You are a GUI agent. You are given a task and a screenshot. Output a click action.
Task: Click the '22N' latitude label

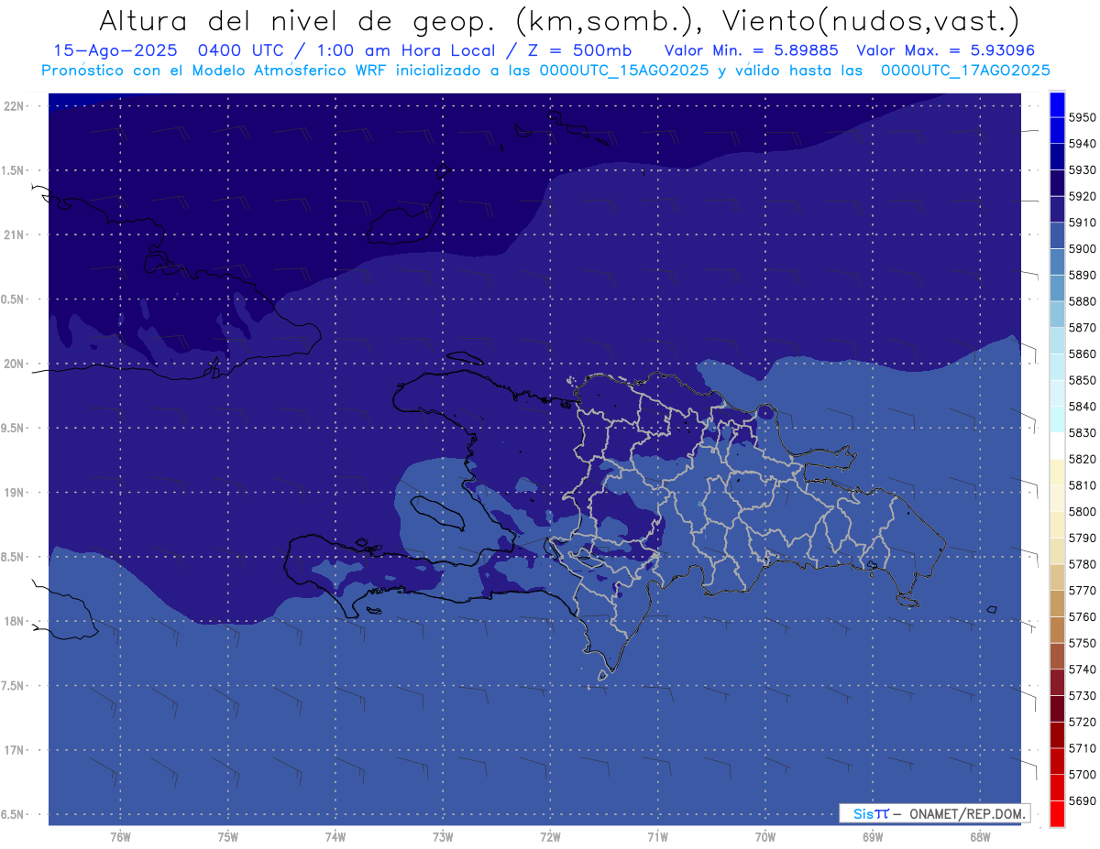[x=16, y=106]
